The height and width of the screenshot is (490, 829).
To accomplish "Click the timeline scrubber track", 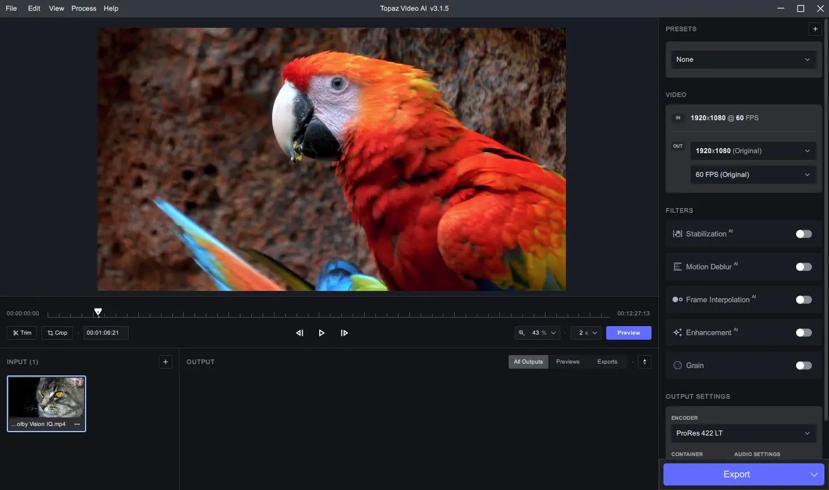I will pos(329,314).
